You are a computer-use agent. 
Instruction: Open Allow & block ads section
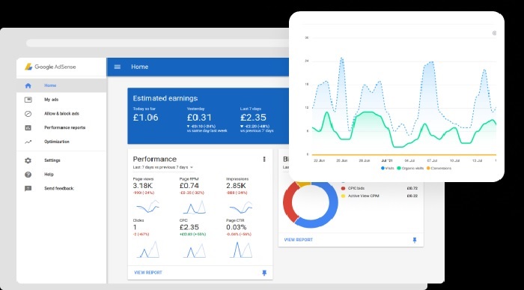point(61,114)
